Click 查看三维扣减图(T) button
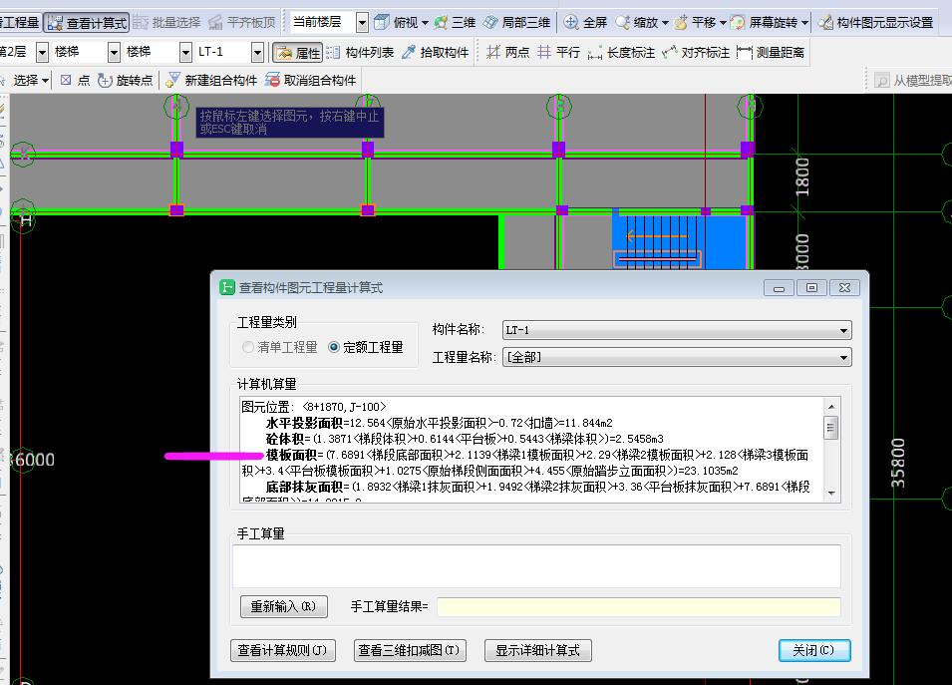 410,650
